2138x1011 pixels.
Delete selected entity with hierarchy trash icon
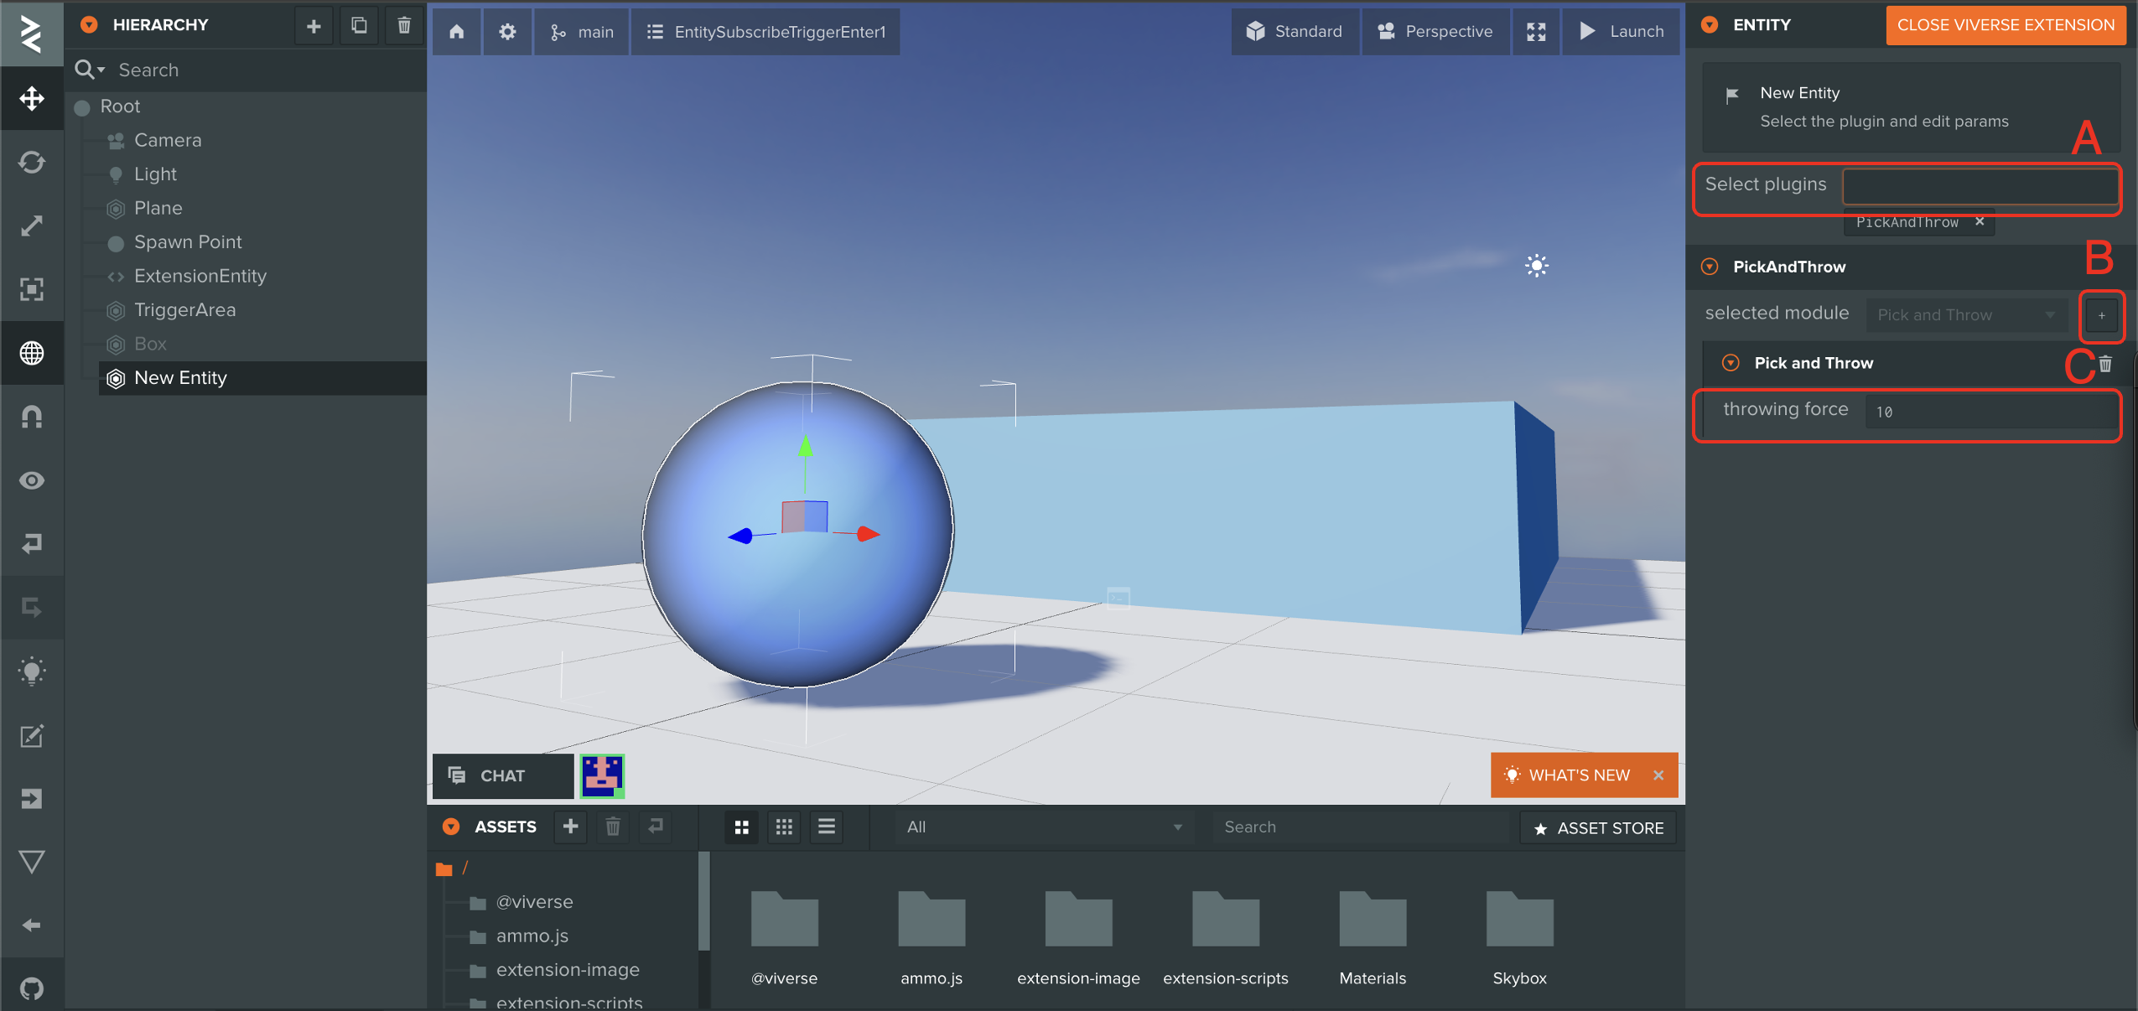click(404, 25)
